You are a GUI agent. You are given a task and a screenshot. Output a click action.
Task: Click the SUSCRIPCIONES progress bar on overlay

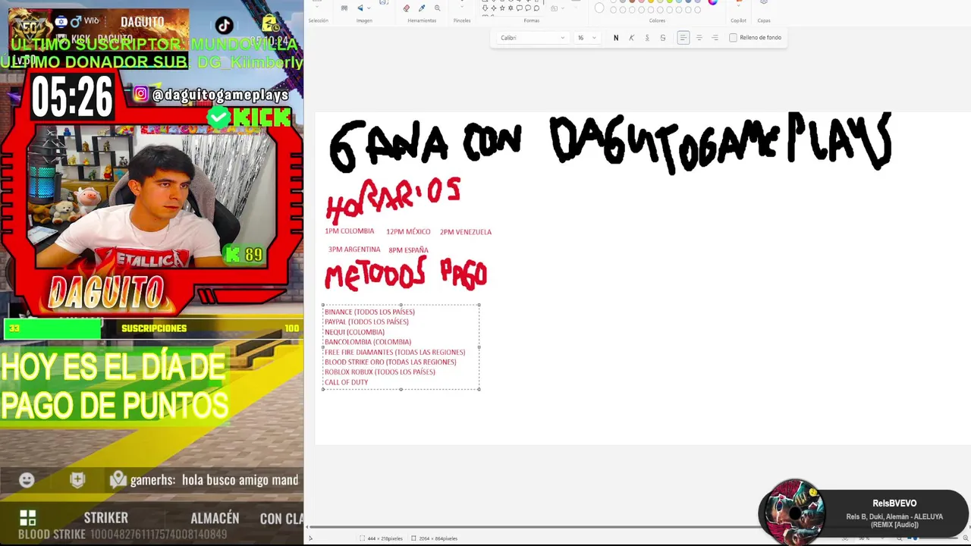click(x=153, y=328)
